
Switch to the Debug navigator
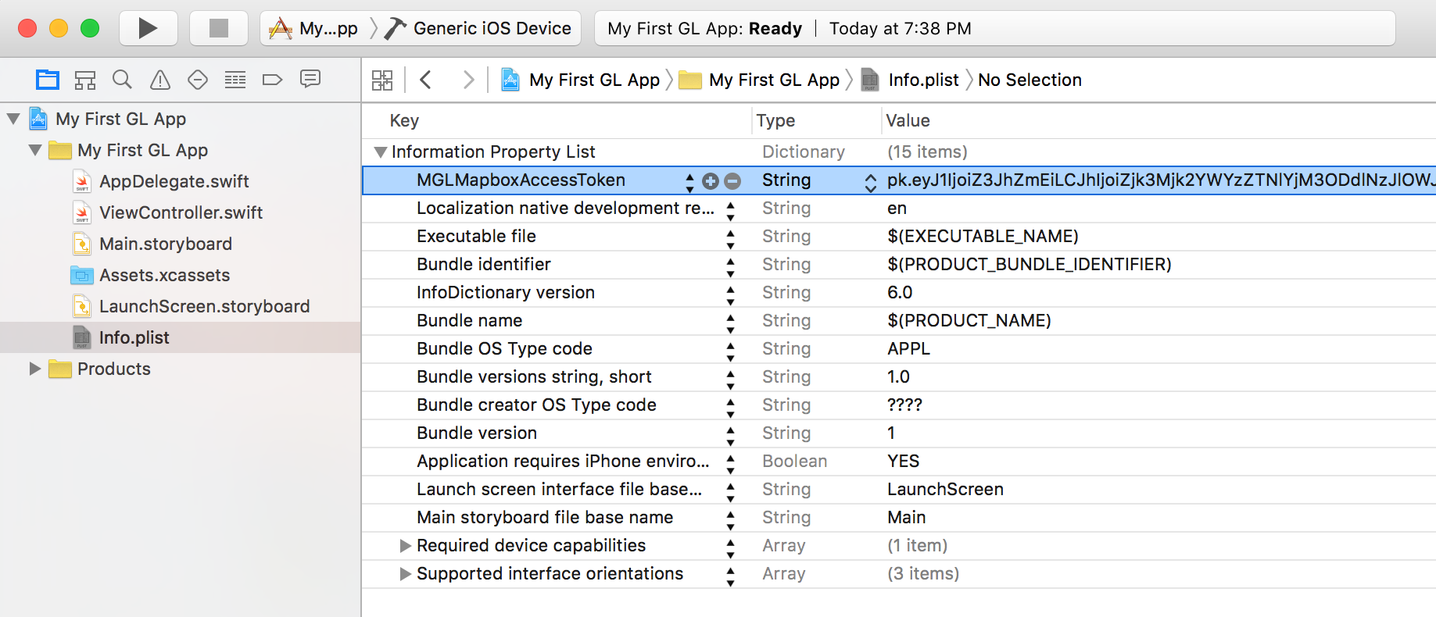point(235,80)
